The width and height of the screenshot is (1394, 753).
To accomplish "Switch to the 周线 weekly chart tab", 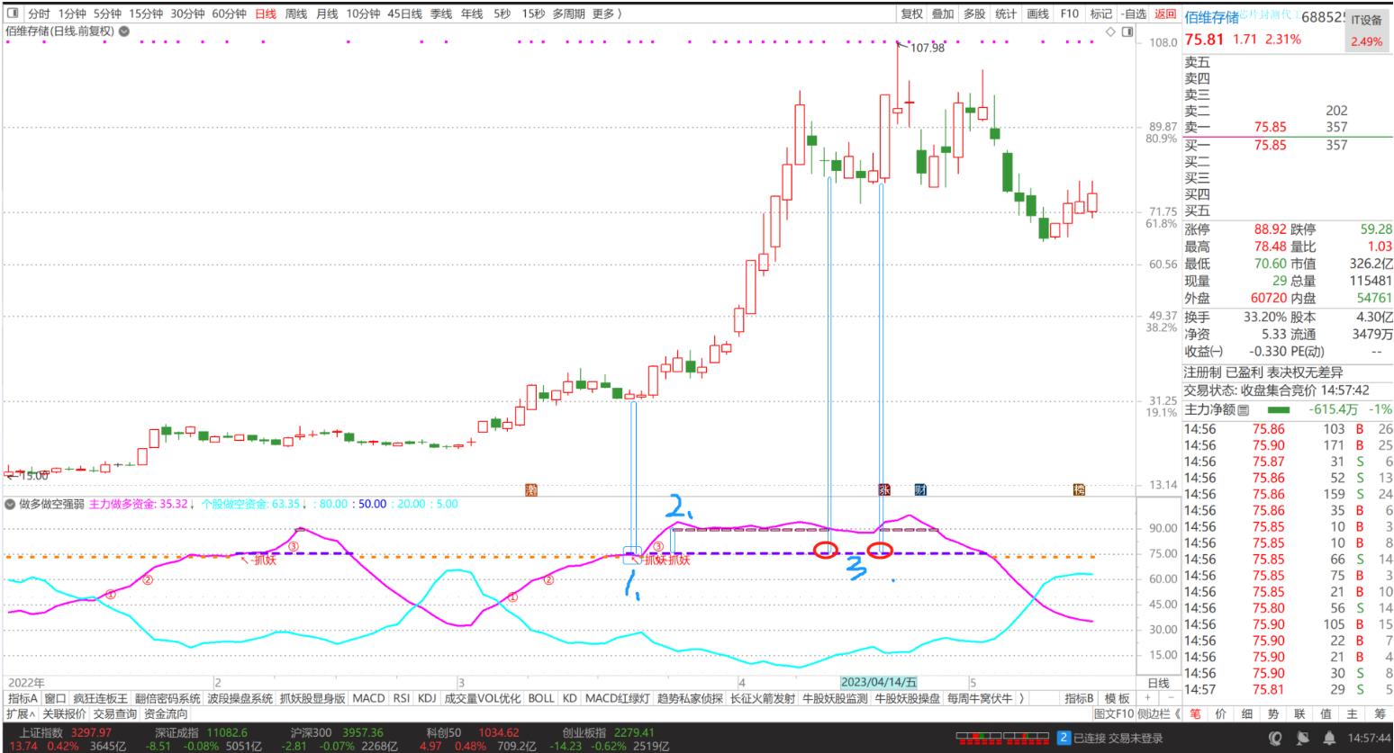I will pos(296,13).
